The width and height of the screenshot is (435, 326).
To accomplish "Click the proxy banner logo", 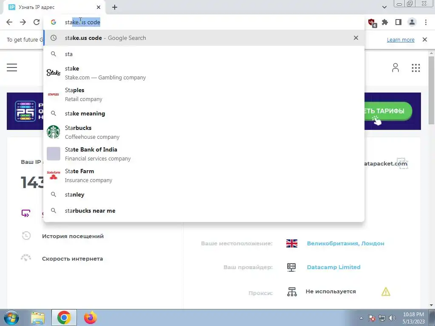I will tap(25, 111).
